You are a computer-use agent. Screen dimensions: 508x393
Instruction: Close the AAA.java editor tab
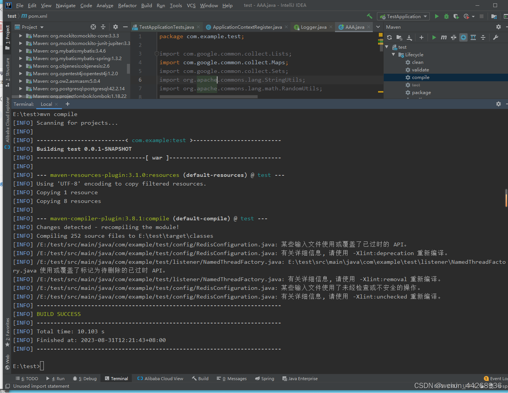(x=368, y=27)
